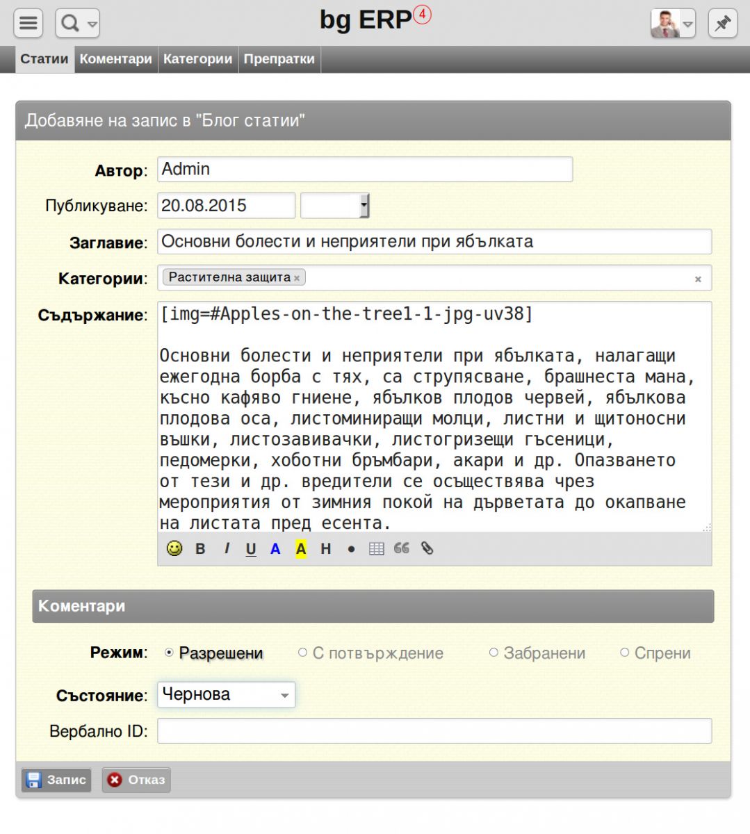Apply underline formatting
750x834 pixels.
click(x=251, y=549)
